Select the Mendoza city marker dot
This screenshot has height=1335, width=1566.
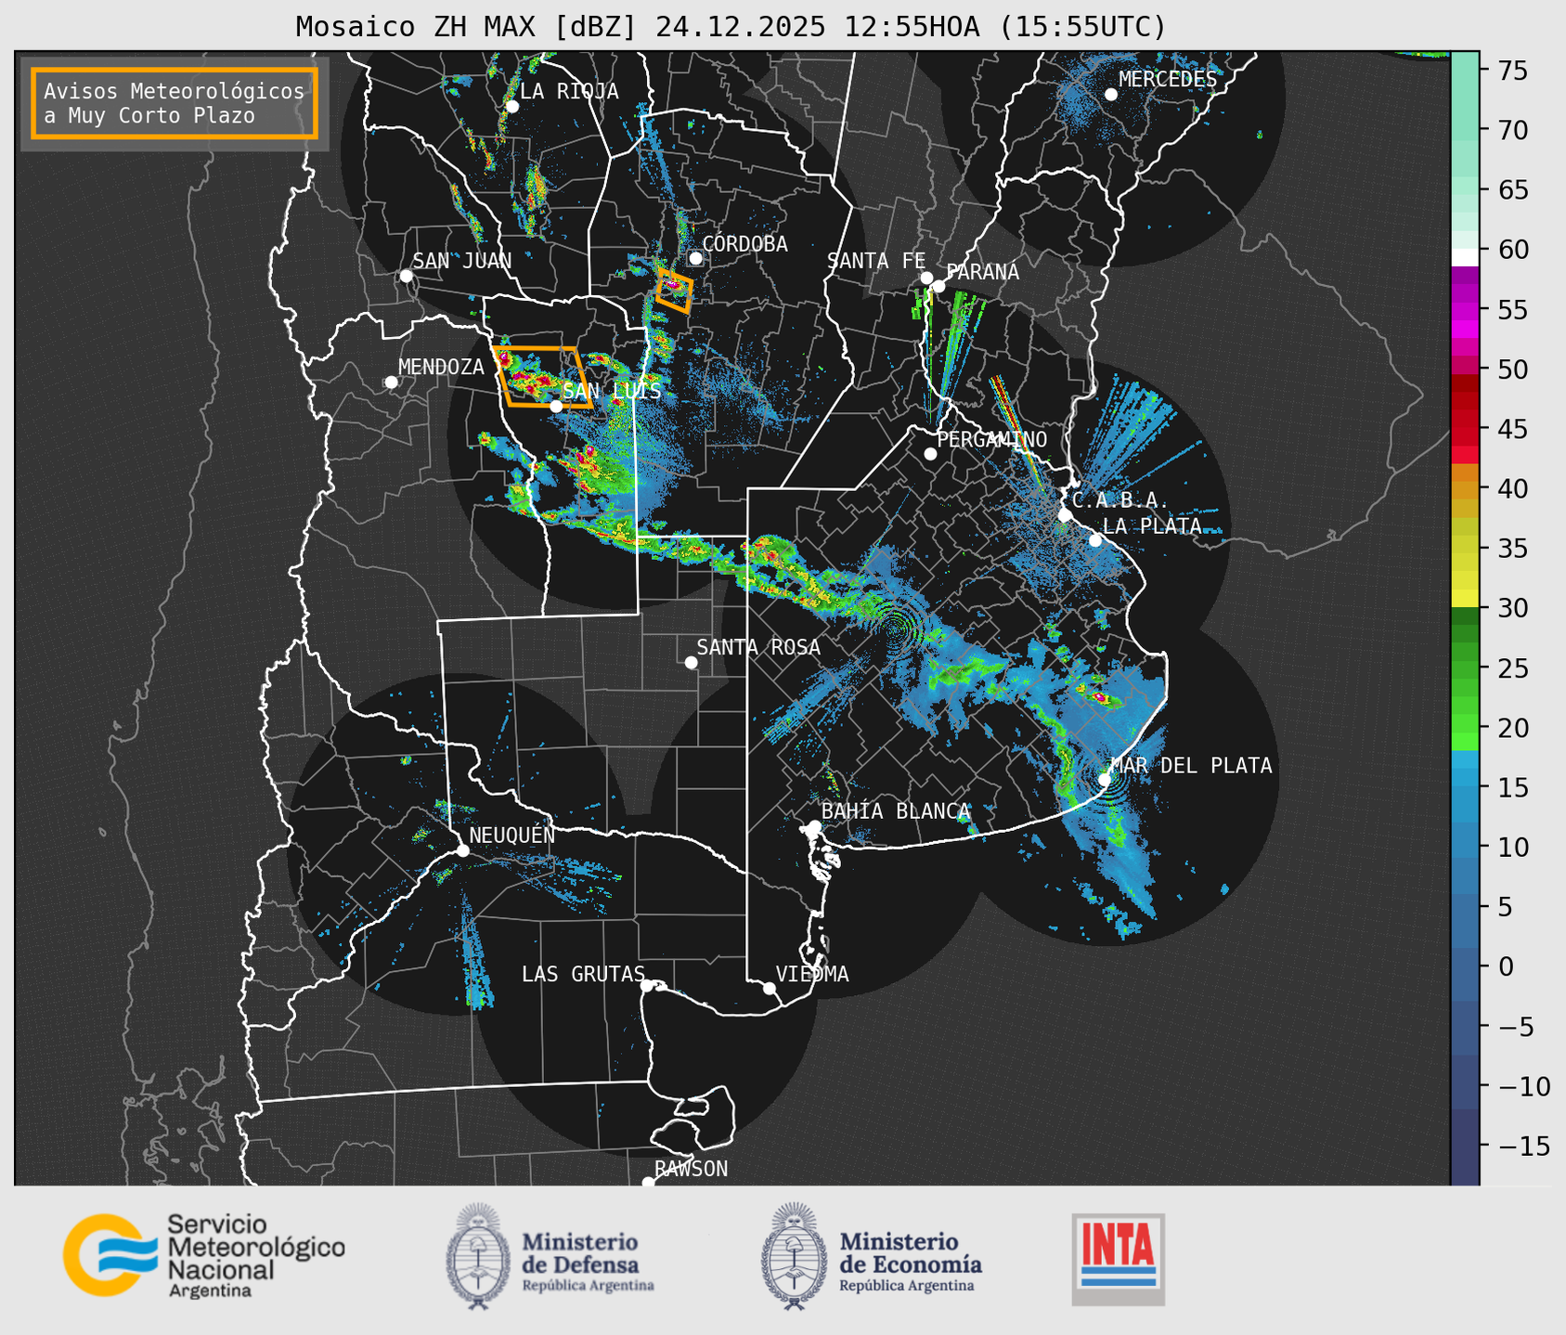point(391,382)
